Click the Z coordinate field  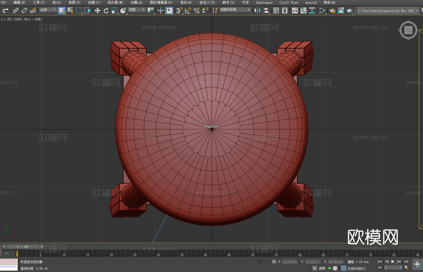pyautogui.click(x=336, y=262)
